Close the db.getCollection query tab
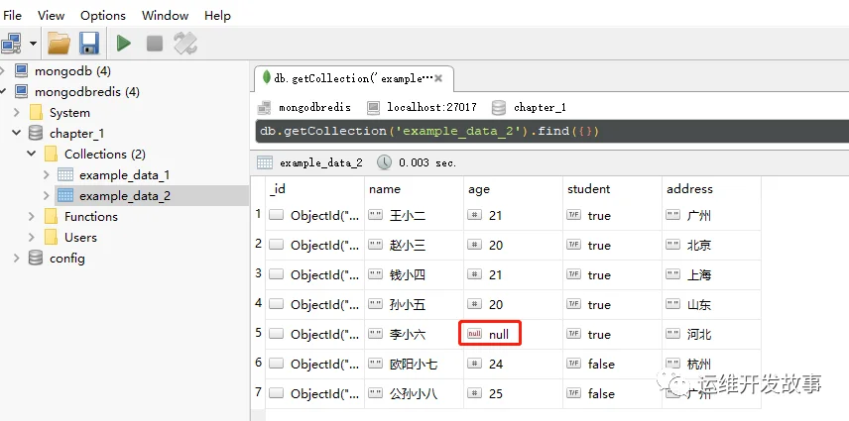Image resolution: width=849 pixels, height=421 pixels. tap(438, 78)
